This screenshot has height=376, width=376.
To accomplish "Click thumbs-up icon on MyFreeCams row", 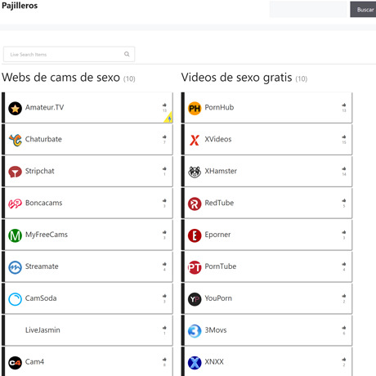I will point(164,232).
